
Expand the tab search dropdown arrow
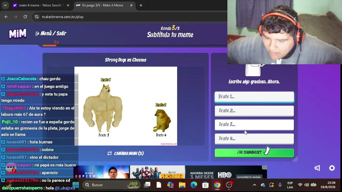tap(5, 5)
